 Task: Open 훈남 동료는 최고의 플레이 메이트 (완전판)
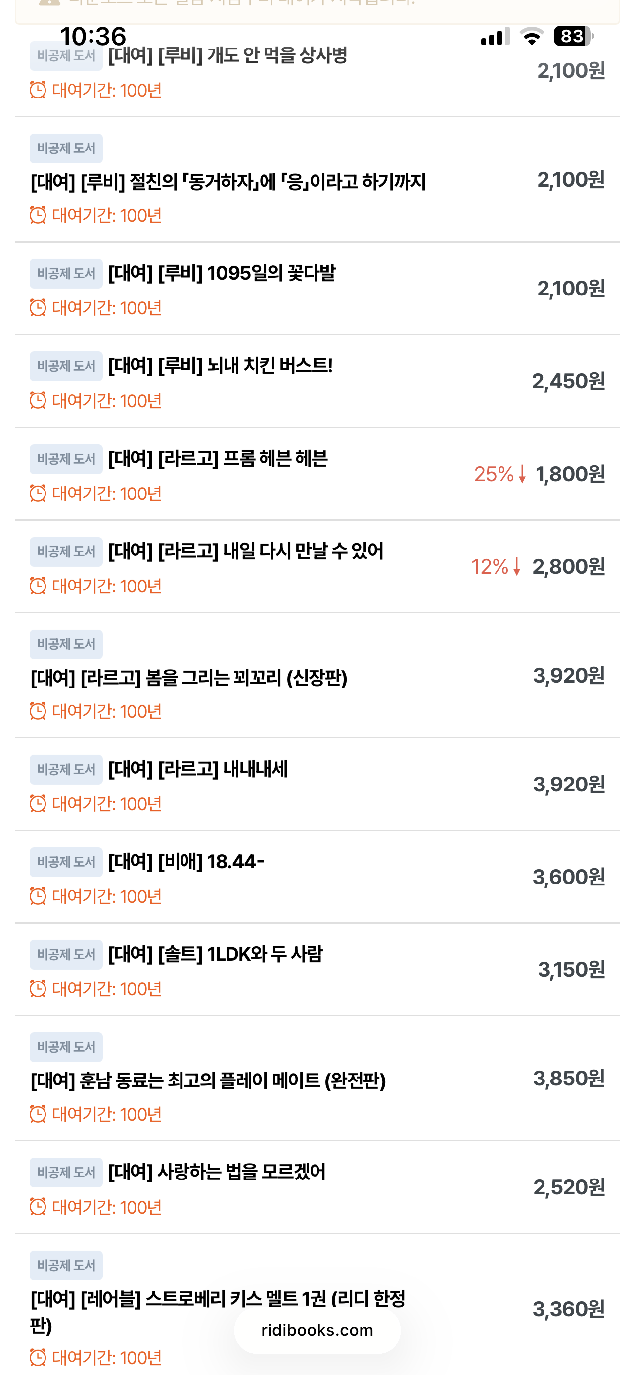[x=208, y=1081]
